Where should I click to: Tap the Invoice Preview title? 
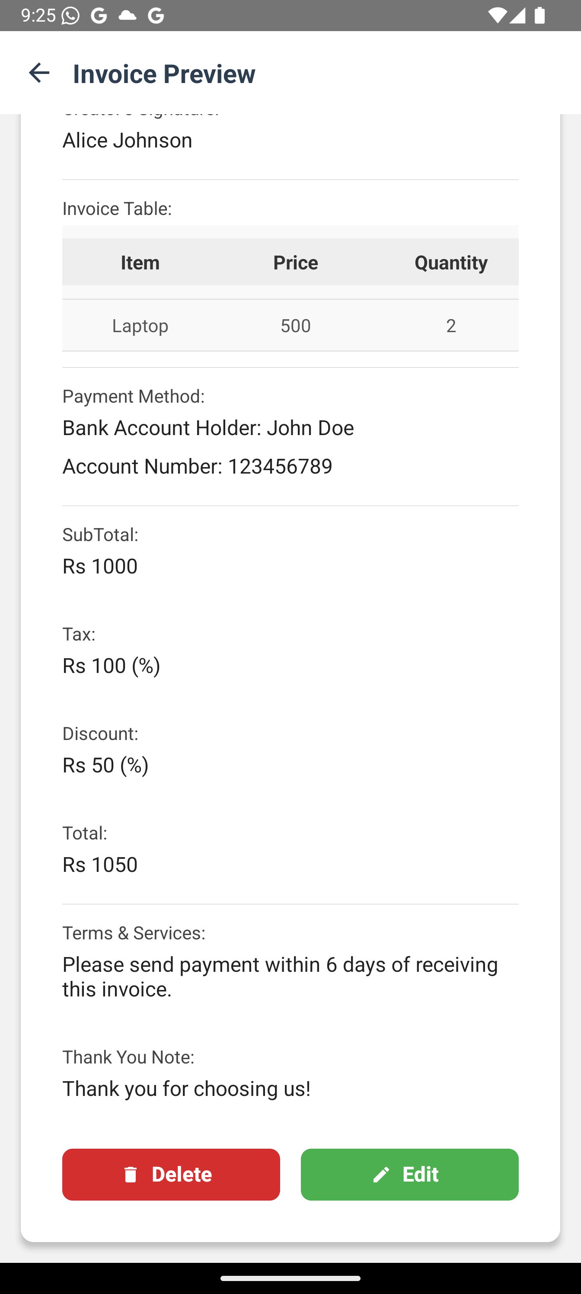(x=164, y=74)
